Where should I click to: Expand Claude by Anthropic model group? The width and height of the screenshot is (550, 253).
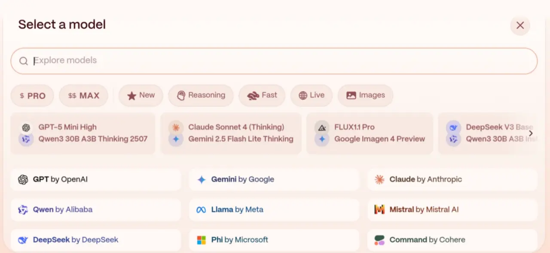point(452,180)
